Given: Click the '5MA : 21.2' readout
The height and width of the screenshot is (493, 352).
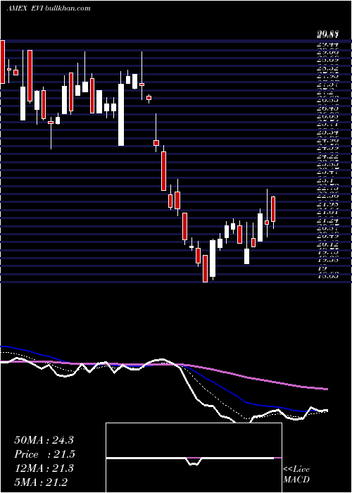Looking at the screenshot, I should tap(41, 482).
